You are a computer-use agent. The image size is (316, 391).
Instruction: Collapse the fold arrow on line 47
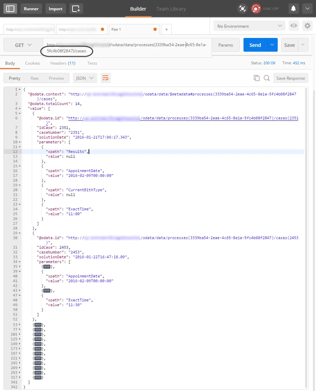tap(20, 295)
